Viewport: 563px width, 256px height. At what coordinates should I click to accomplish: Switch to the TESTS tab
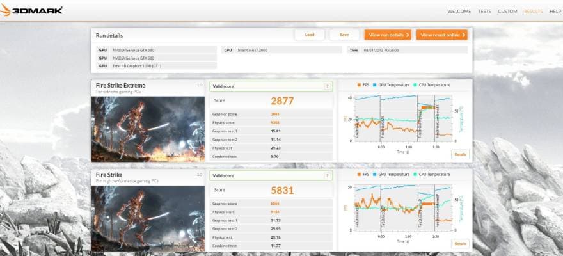[484, 12]
